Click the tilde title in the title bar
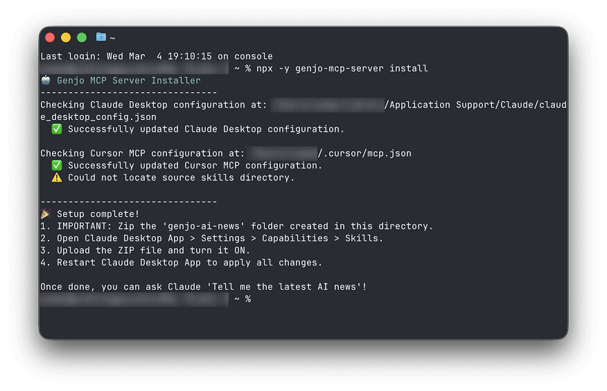Screen dimensions: 607x391 click(x=112, y=37)
